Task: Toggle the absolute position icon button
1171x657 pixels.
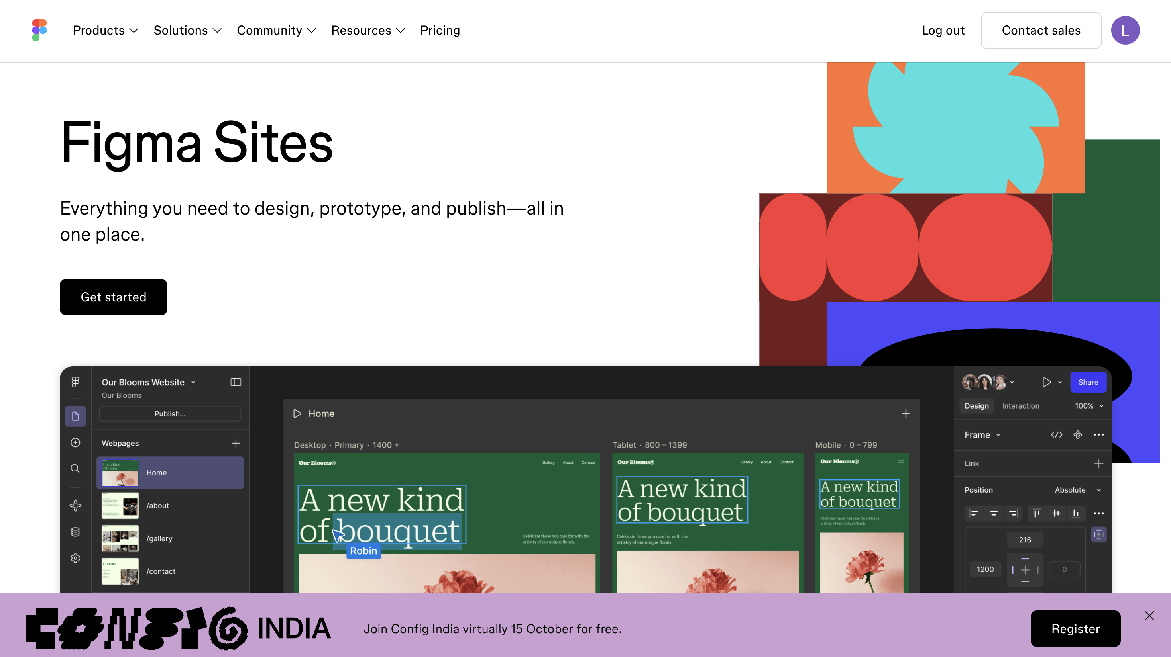Action: coord(1098,534)
